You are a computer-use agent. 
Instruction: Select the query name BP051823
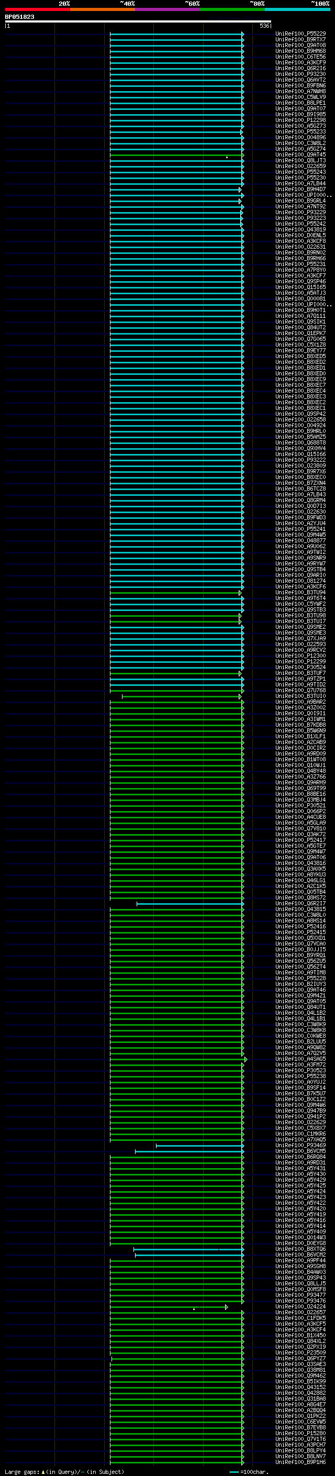pos(19,17)
